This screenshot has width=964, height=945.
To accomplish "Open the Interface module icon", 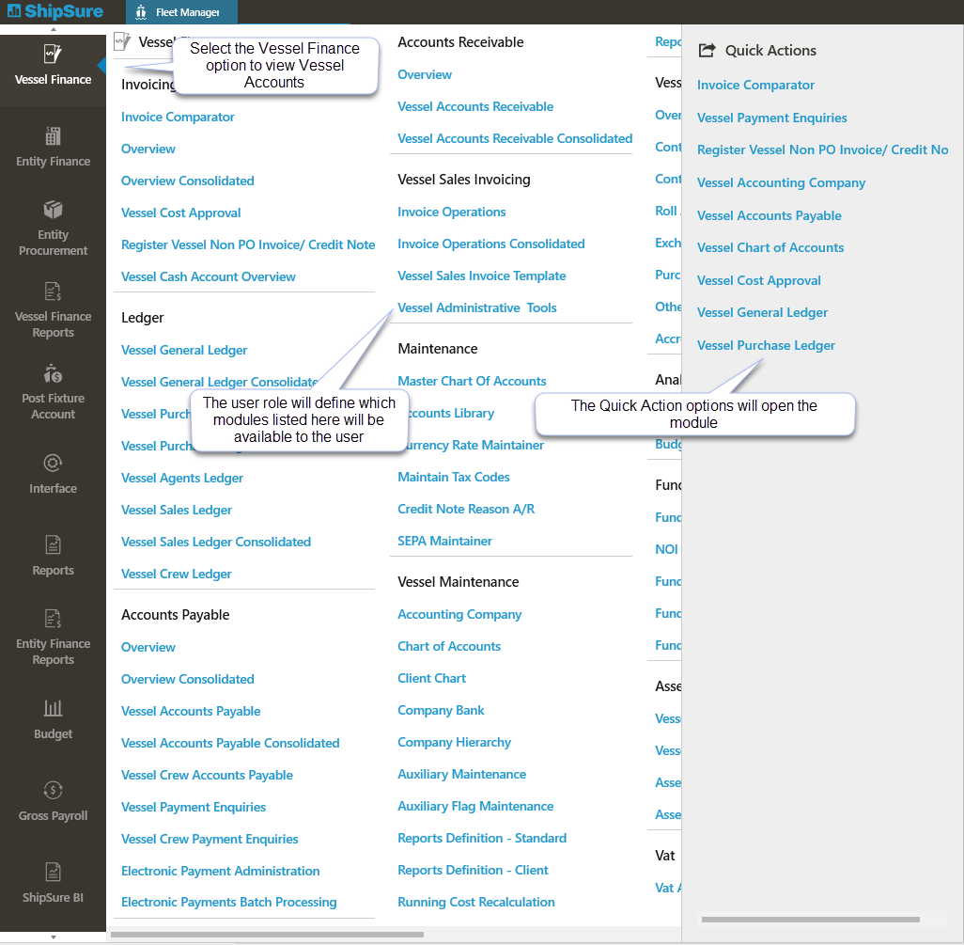I will click(x=53, y=464).
